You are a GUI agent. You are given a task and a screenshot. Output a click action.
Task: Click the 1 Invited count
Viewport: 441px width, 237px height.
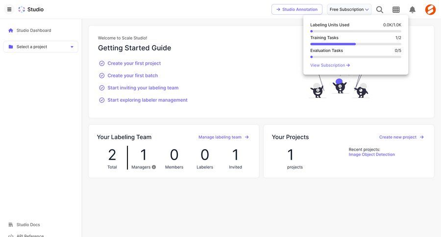click(235, 155)
